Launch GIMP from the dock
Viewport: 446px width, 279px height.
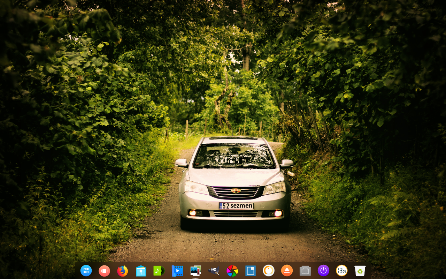point(214,271)
